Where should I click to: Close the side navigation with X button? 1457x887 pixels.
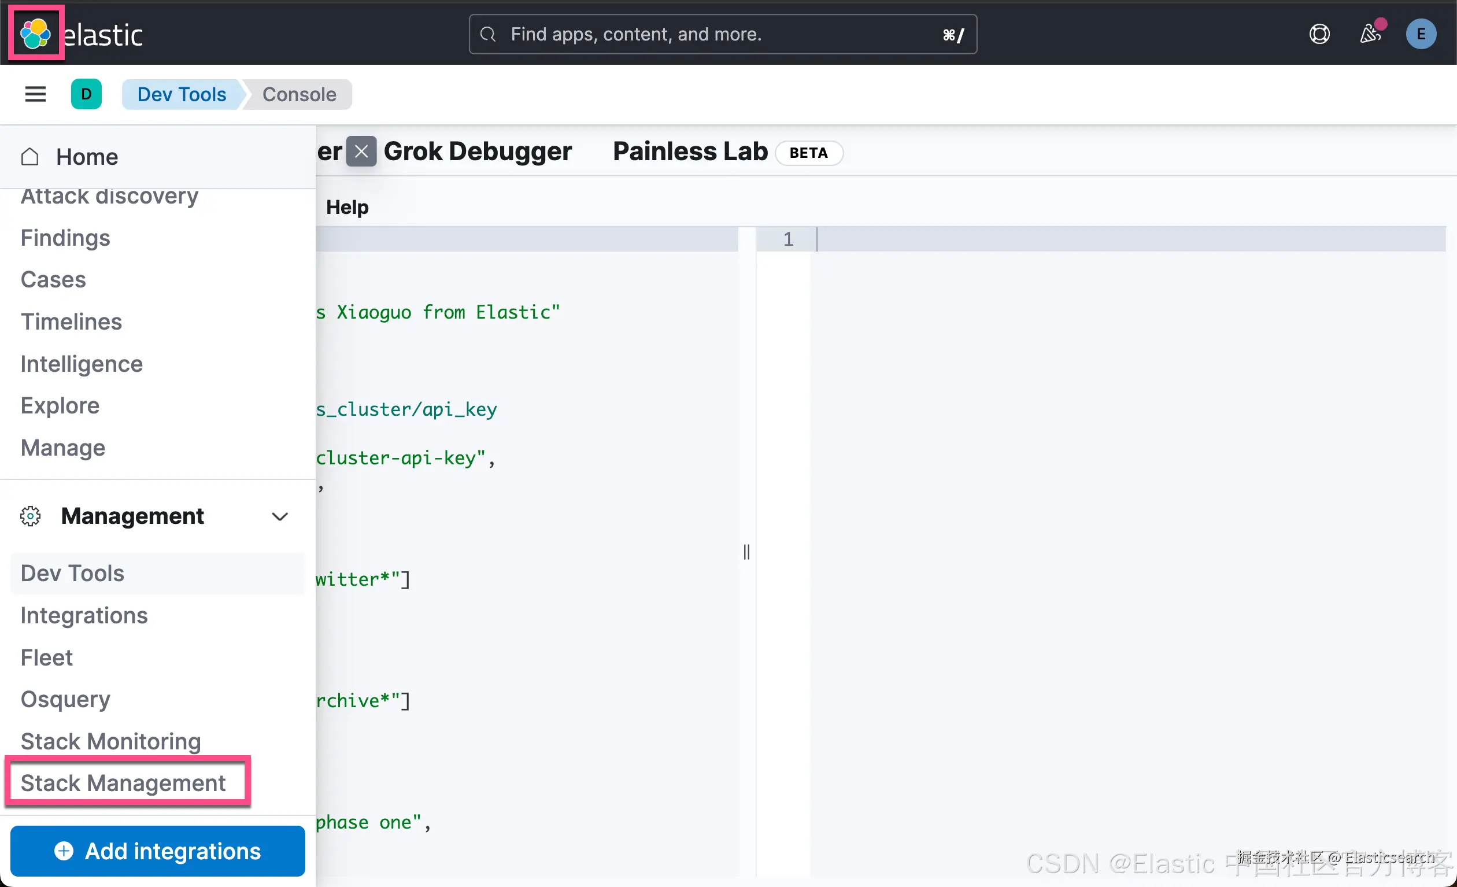(361, 151)
